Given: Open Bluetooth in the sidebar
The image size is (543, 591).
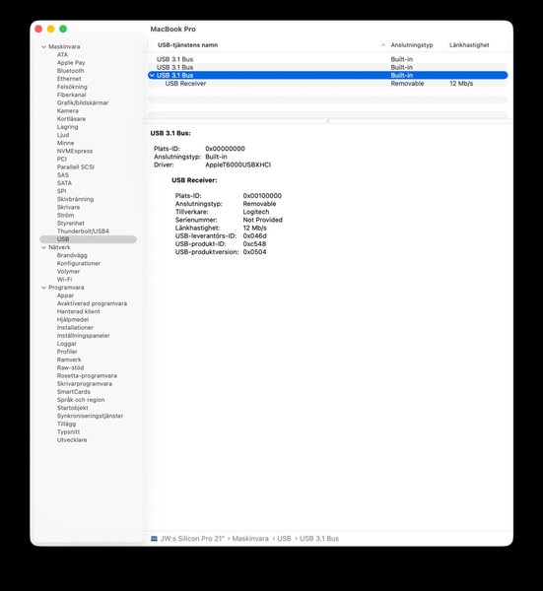Looking at the screenshot, I should click(x=71, y=71).
